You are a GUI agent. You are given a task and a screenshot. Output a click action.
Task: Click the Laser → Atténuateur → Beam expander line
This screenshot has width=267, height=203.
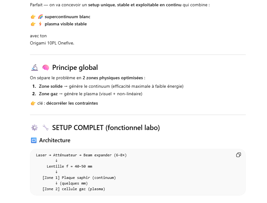click(x=81, y=155)
